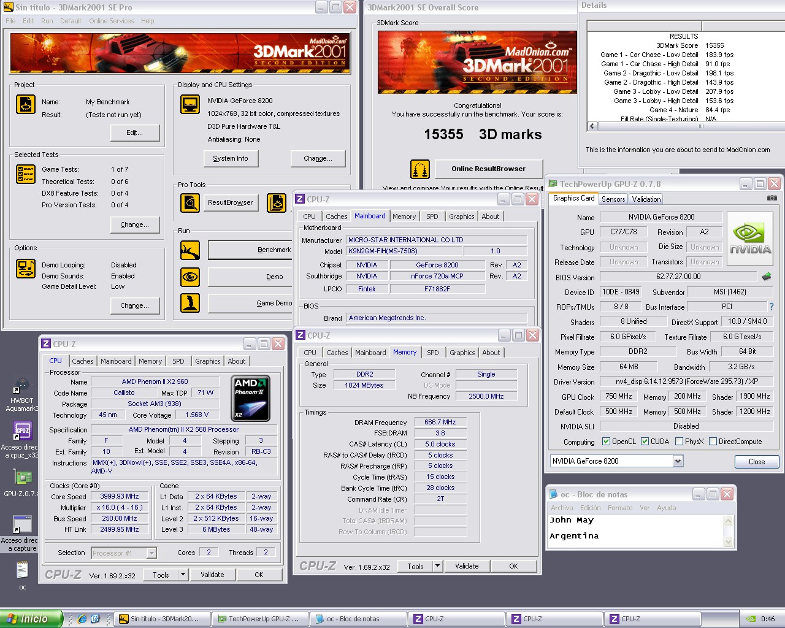
Task: Toggle the DirectCompute checkbox in GPU-Z
Action: pyautogui.click(x=713, y=442)
